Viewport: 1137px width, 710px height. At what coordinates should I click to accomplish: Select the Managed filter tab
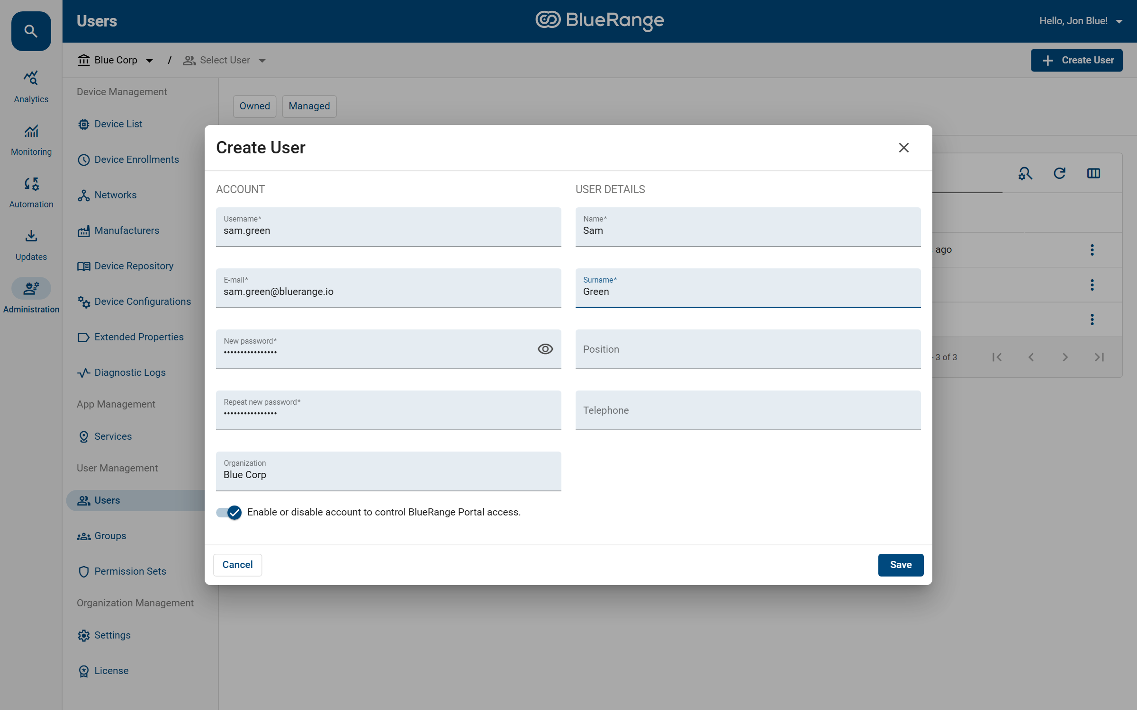pyautogui.click(x=309, y=106)
